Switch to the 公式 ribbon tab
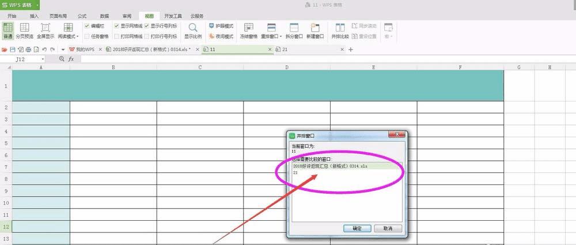 [82, 16]
